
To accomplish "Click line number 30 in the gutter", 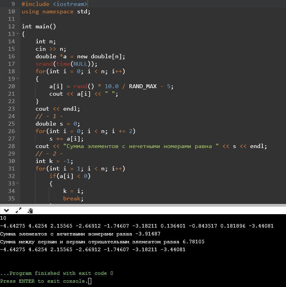I will (x=11, y=161).
